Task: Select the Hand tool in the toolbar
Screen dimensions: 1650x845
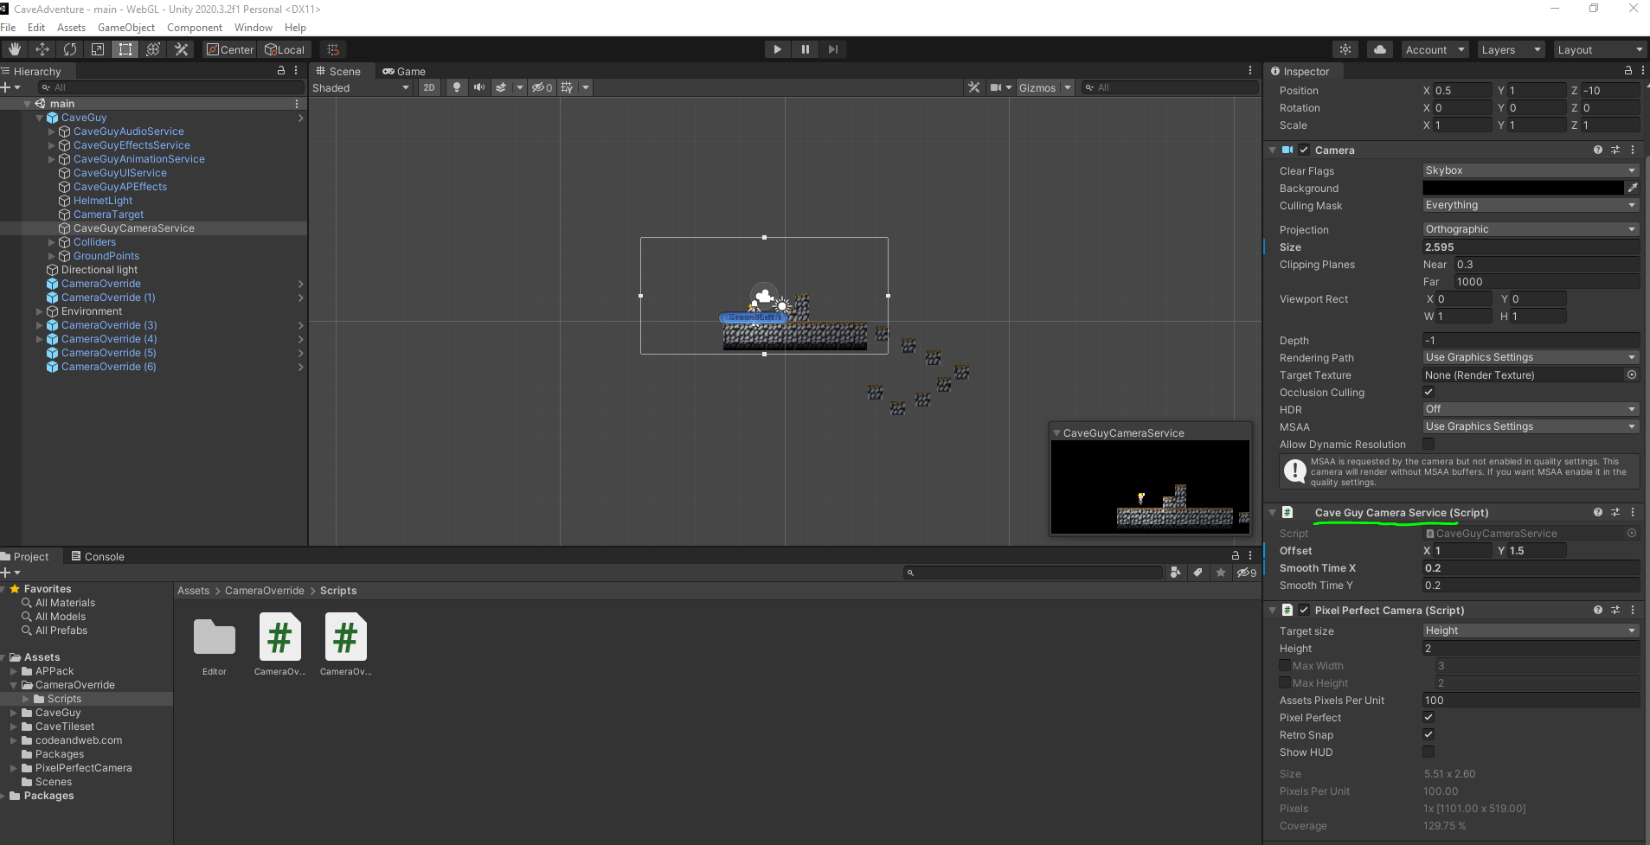Action: click(14, 49)
